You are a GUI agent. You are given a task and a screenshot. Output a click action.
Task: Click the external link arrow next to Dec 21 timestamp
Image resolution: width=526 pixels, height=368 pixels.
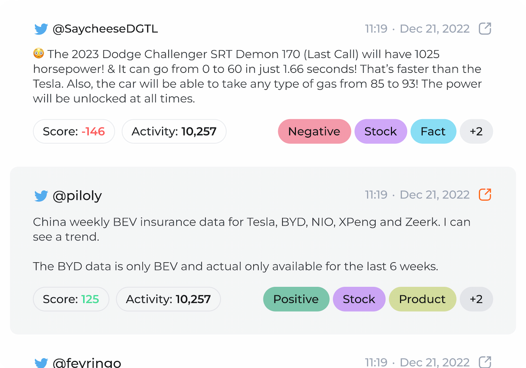pos(484,28)
